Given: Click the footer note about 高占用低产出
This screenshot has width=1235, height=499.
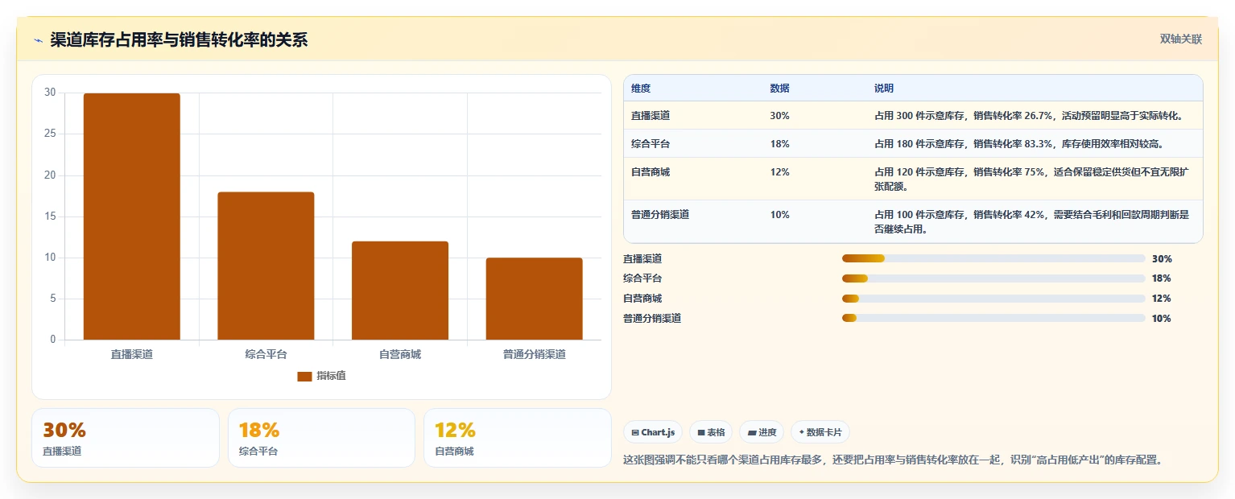Looking at the screenshot, I should (893, 460).
